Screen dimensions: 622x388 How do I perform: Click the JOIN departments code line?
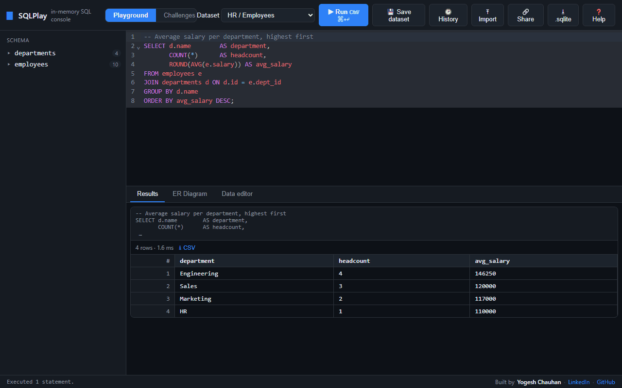(212, 82)
